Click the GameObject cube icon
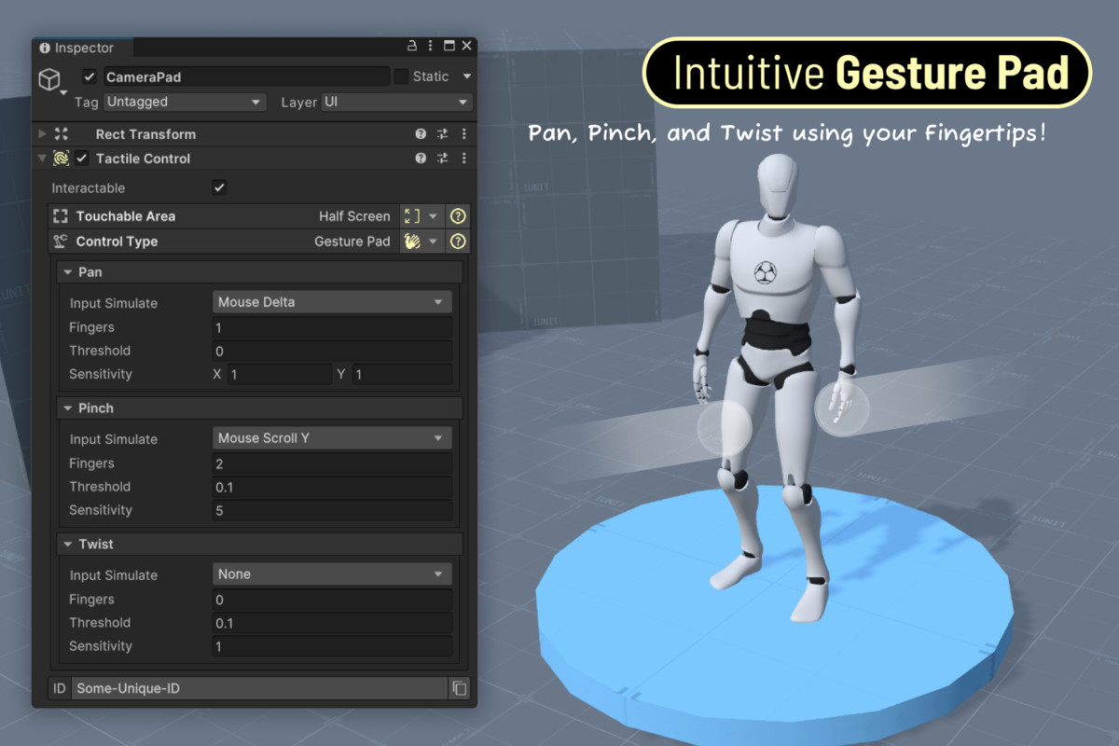Image resolution: width=1119 pixels, height=746 pixels. (49, 80)
